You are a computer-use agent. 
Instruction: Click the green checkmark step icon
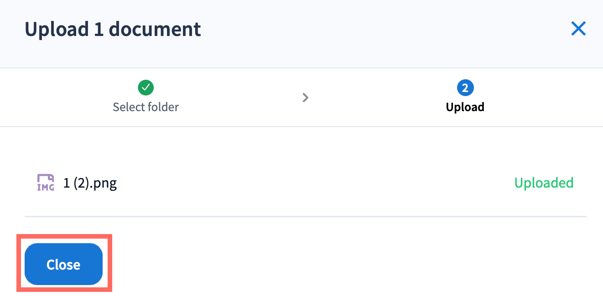click(x=146, y=87)
